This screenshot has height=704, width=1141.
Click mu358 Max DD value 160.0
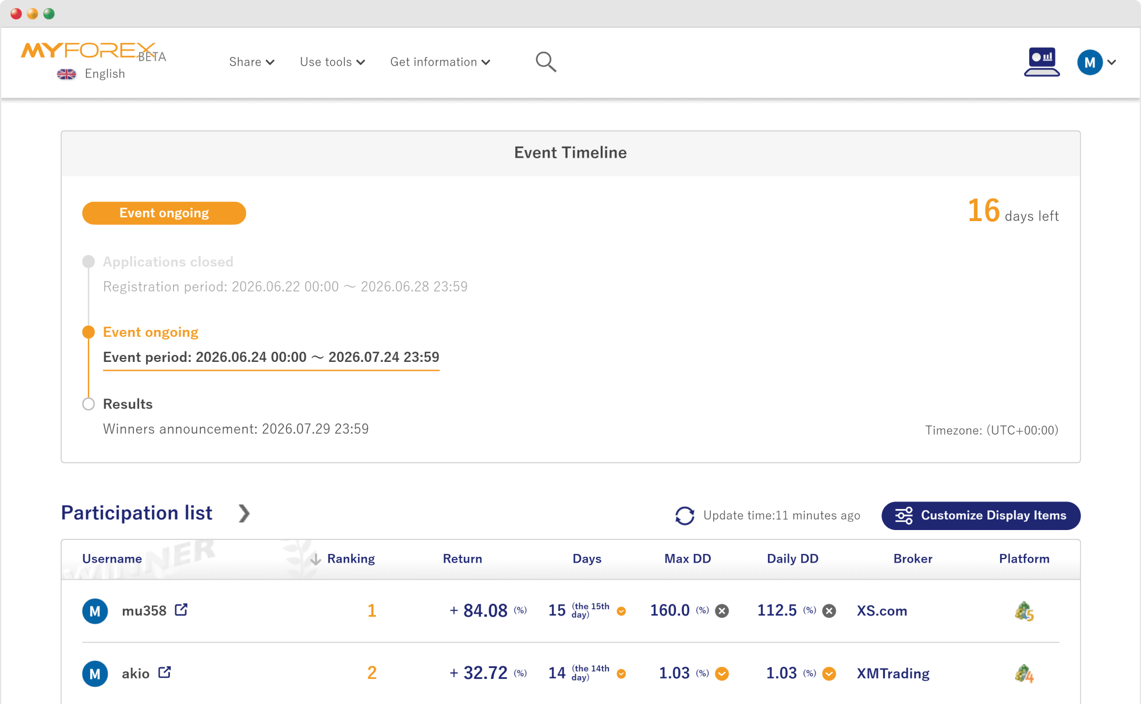point(669,610)
